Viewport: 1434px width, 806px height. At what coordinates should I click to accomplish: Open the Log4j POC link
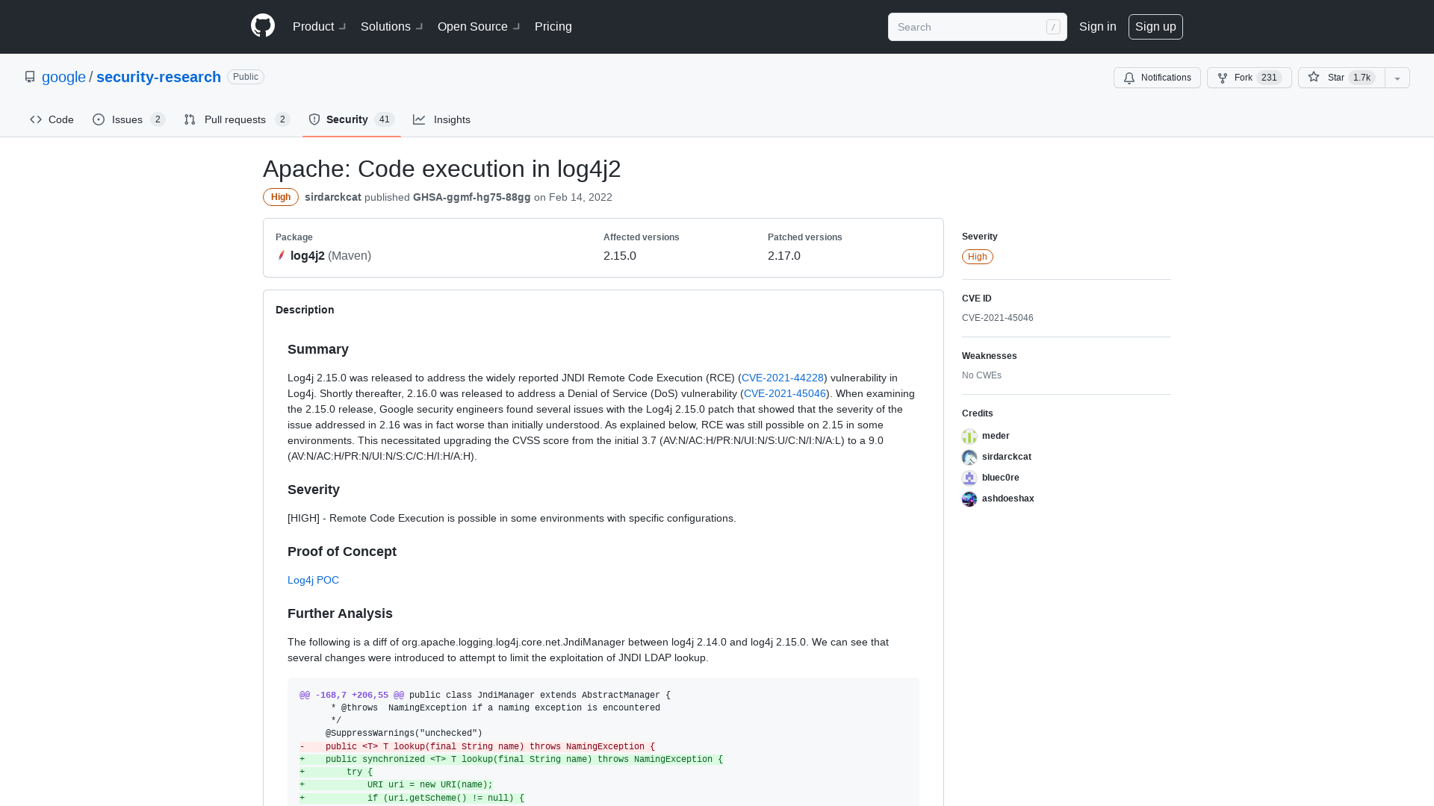pyautogui.click(x=313, y=580)
